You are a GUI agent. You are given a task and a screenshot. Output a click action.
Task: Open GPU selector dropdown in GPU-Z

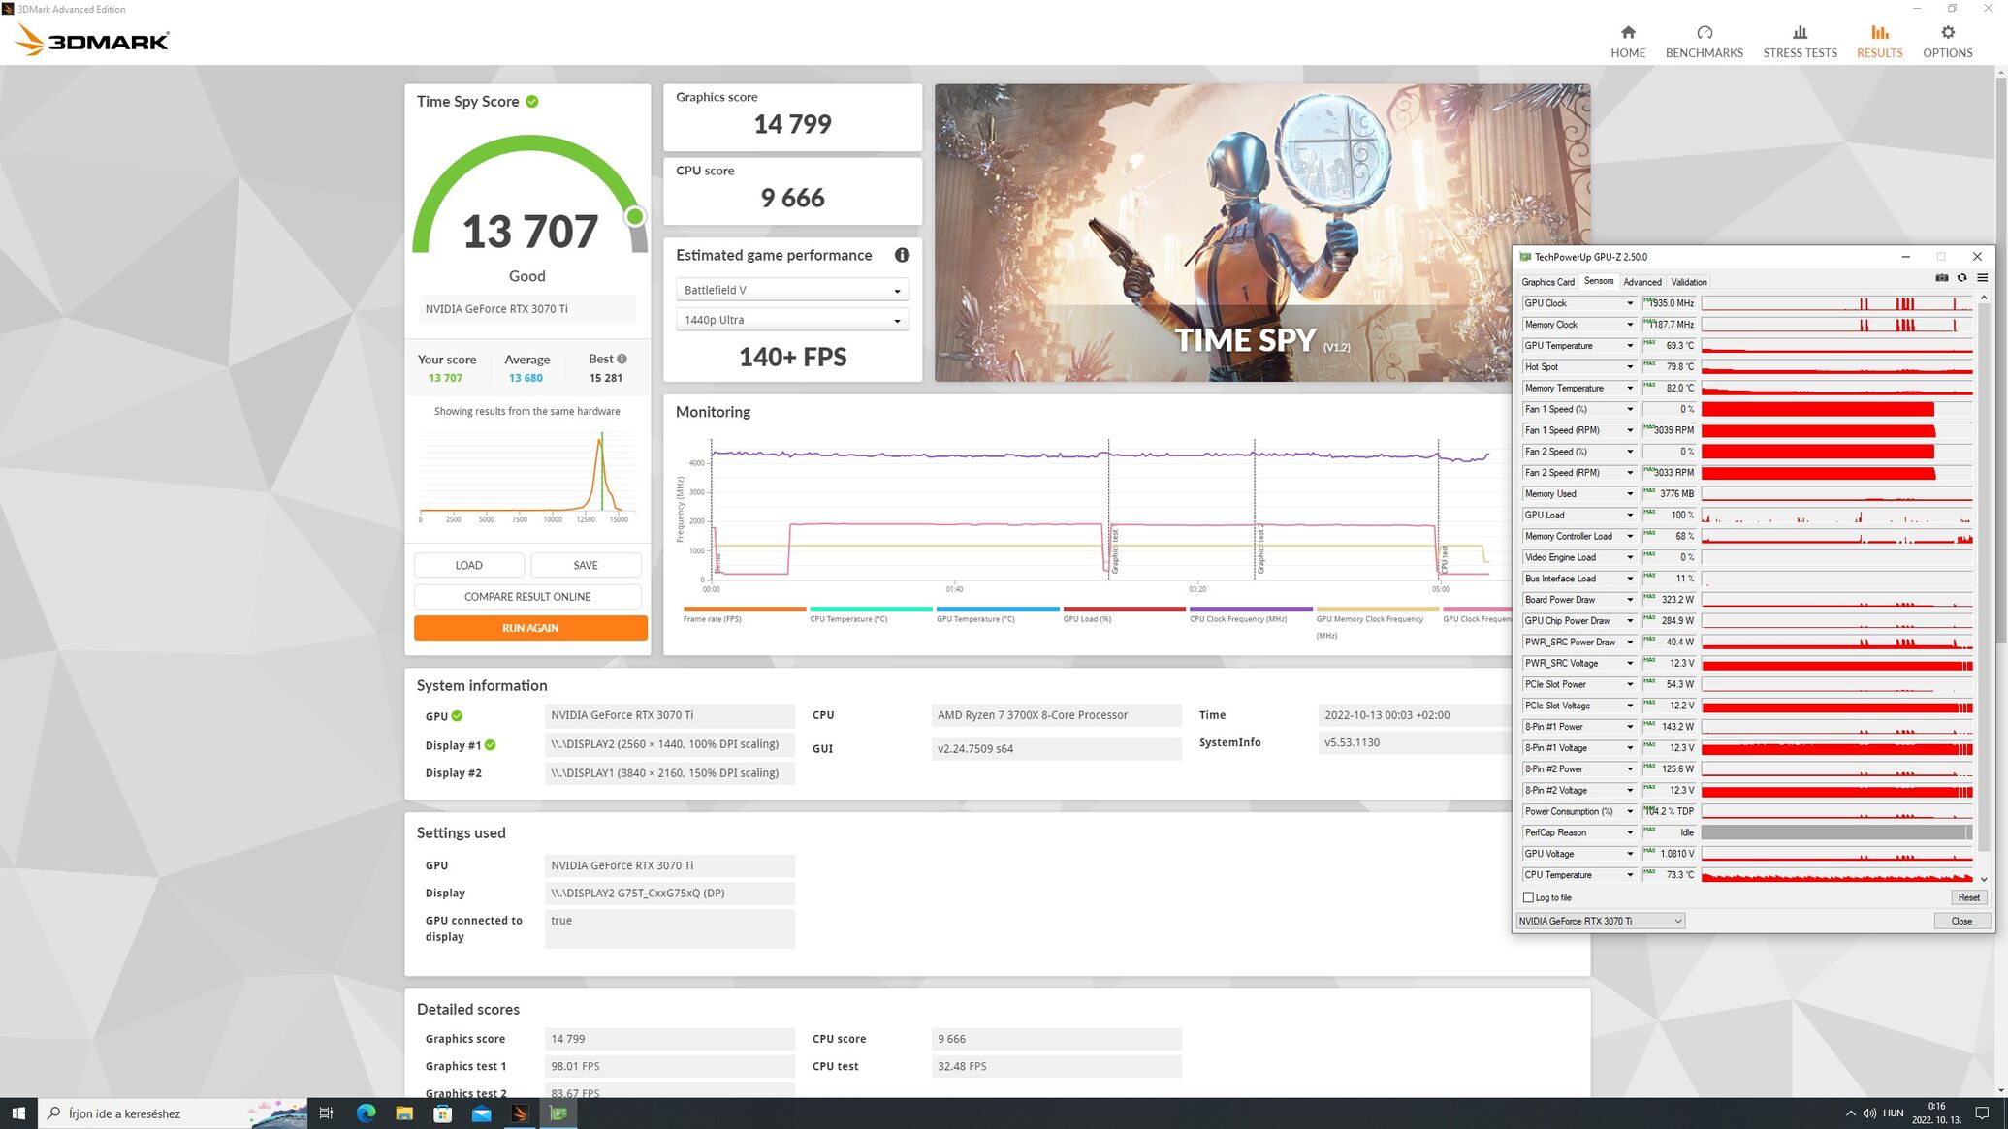point(1600,921)
